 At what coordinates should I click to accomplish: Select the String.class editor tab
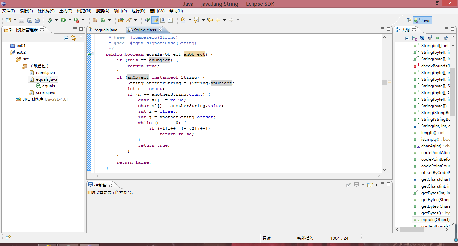(x=145, y=30)
